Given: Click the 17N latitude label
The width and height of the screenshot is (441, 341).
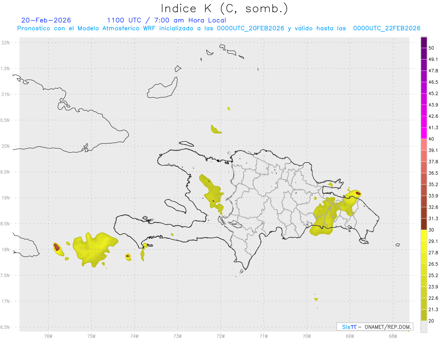Looking at the screenshot, I should point(6,301).
